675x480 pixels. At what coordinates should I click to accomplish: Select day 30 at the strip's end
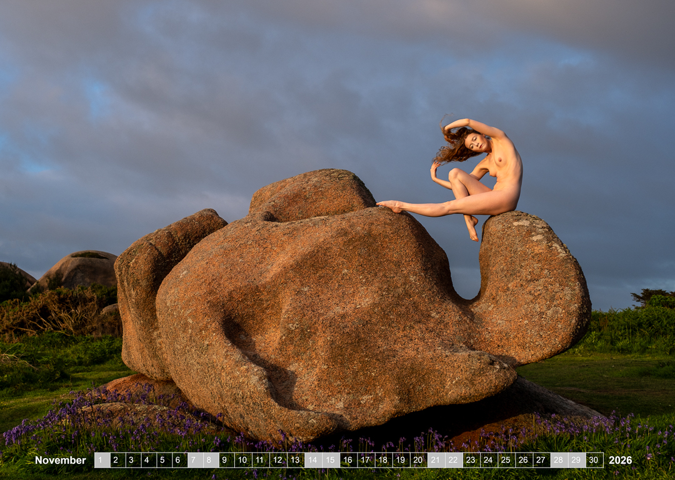594,460
